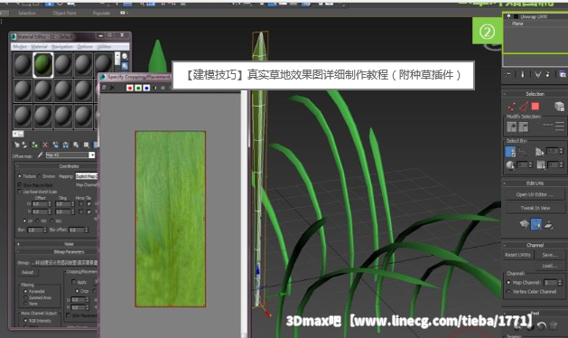
Task: Open the Map #2 name dropdown
Action: click(92, 155)
